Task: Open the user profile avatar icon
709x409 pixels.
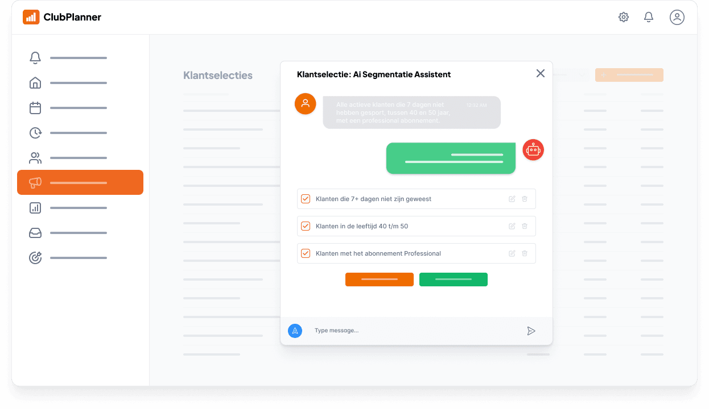Action: point(677,17)
